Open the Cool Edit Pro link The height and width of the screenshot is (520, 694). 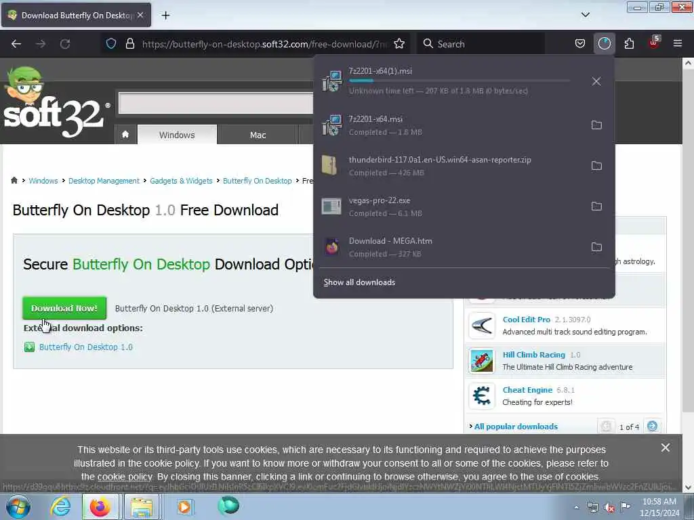coord(526,320)
